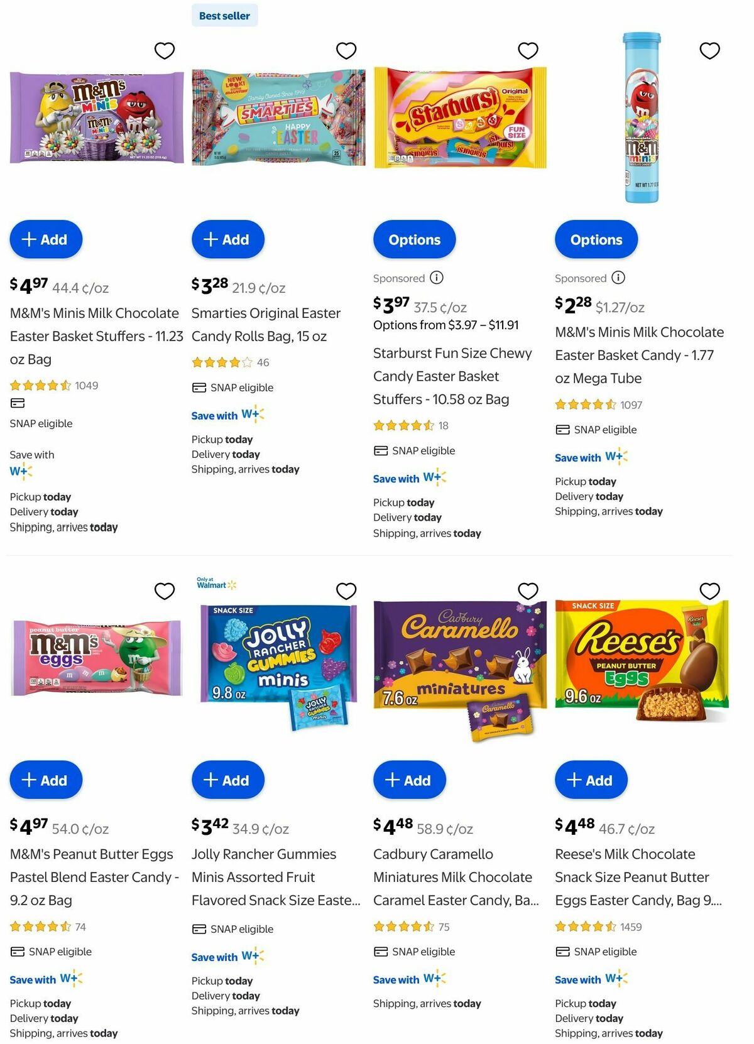The height and width of the screenshot is (1044, 754).
Task: Favorite the Jolly Rancher Gummies Minis
Action: pos(346,591)
